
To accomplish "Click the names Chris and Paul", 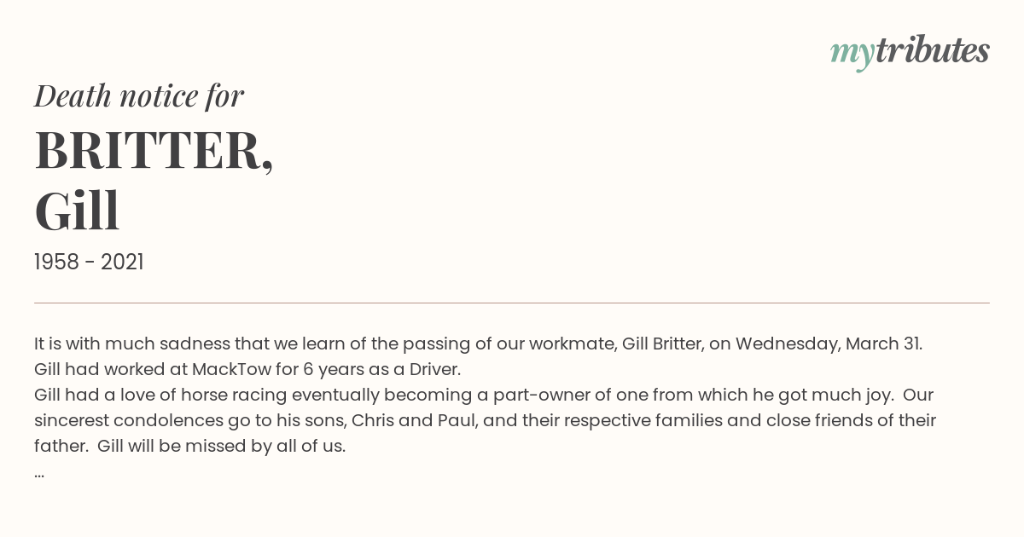I will point(404,421).
